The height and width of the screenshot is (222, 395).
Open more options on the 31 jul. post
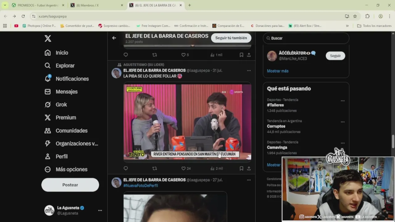coord(249,71)
